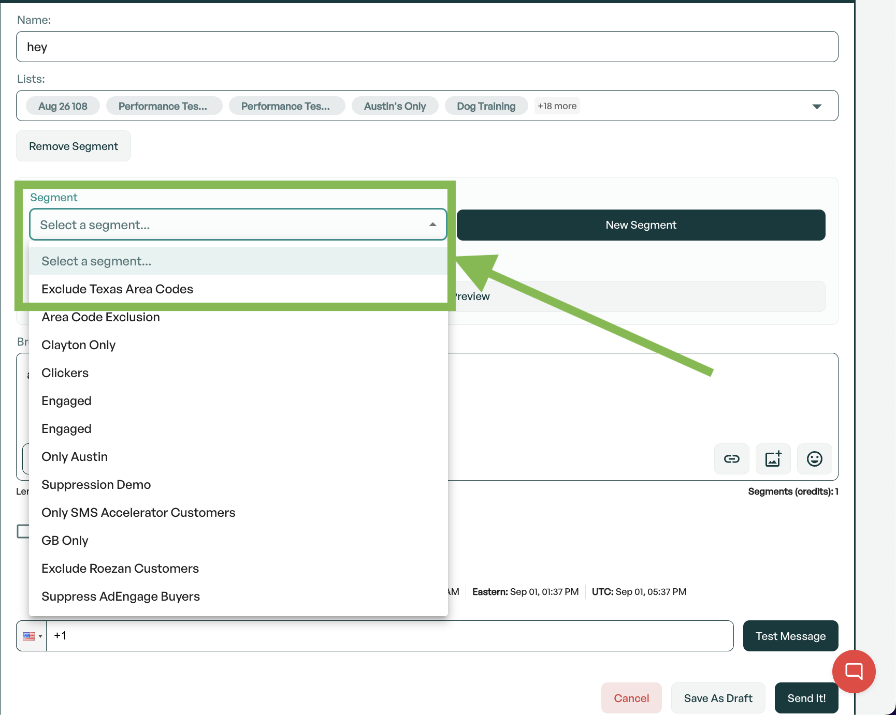Show the +18 more lists
This screenshot has width=896, height=715.
(557, 106)
